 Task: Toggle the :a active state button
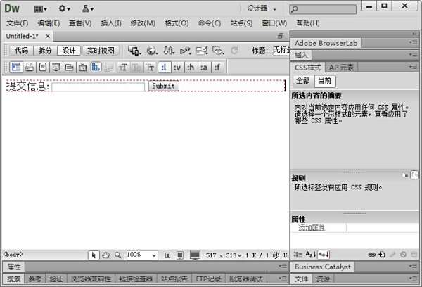pos(204,68)
